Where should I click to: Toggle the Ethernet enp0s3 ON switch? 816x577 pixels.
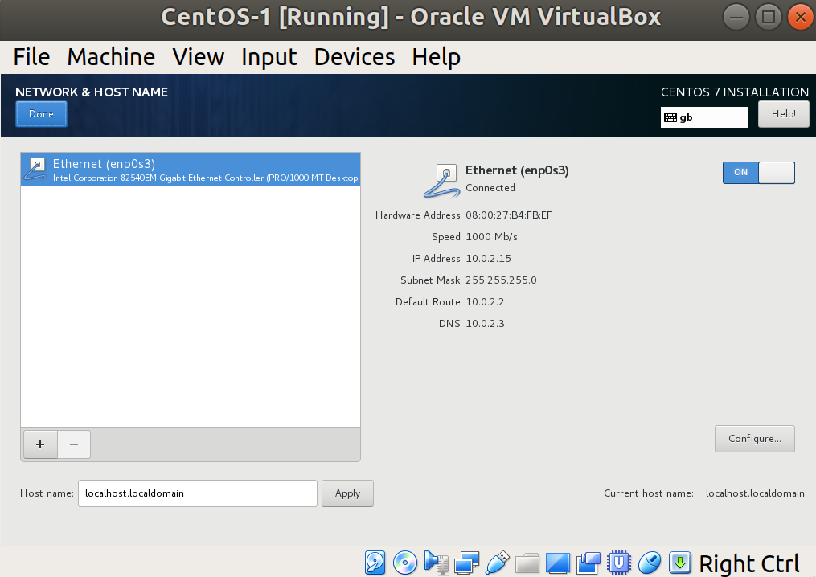pyautogui.click(x=758, y=172)
